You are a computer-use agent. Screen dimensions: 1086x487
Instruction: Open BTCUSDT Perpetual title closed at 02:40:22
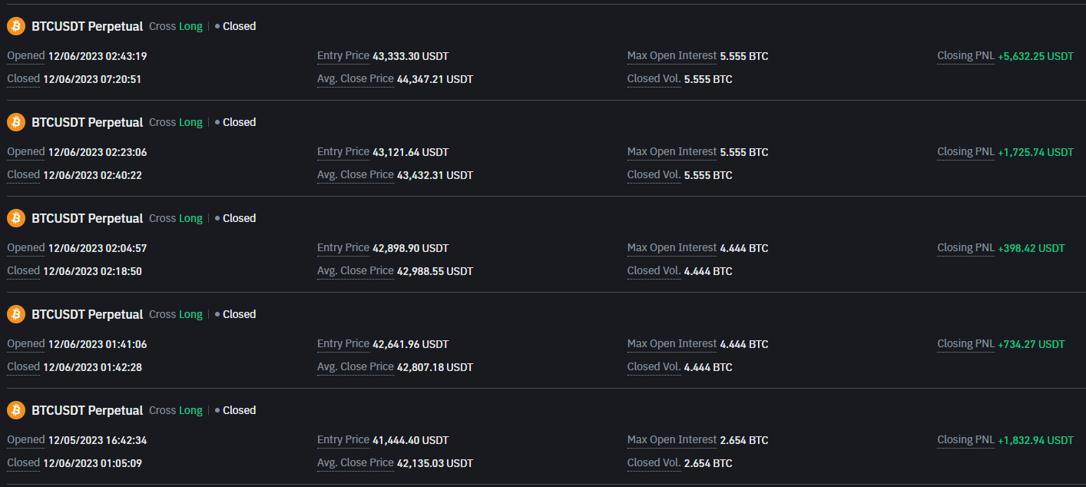[x=88, y=122]
